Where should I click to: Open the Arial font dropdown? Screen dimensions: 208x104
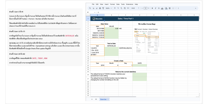point(135,8)
